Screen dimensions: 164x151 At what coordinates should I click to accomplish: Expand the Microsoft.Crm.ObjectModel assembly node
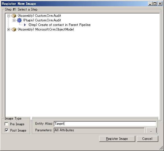(9, 30)
